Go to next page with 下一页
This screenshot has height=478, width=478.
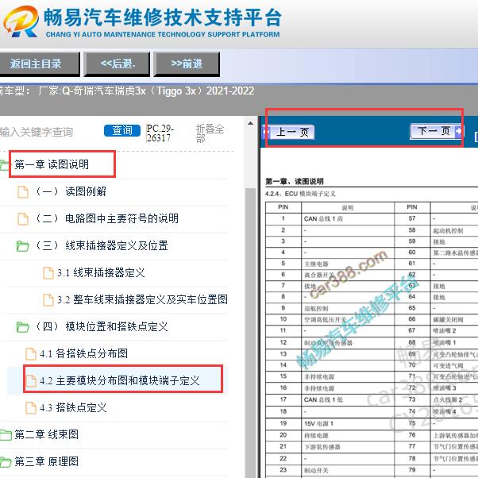434,131
